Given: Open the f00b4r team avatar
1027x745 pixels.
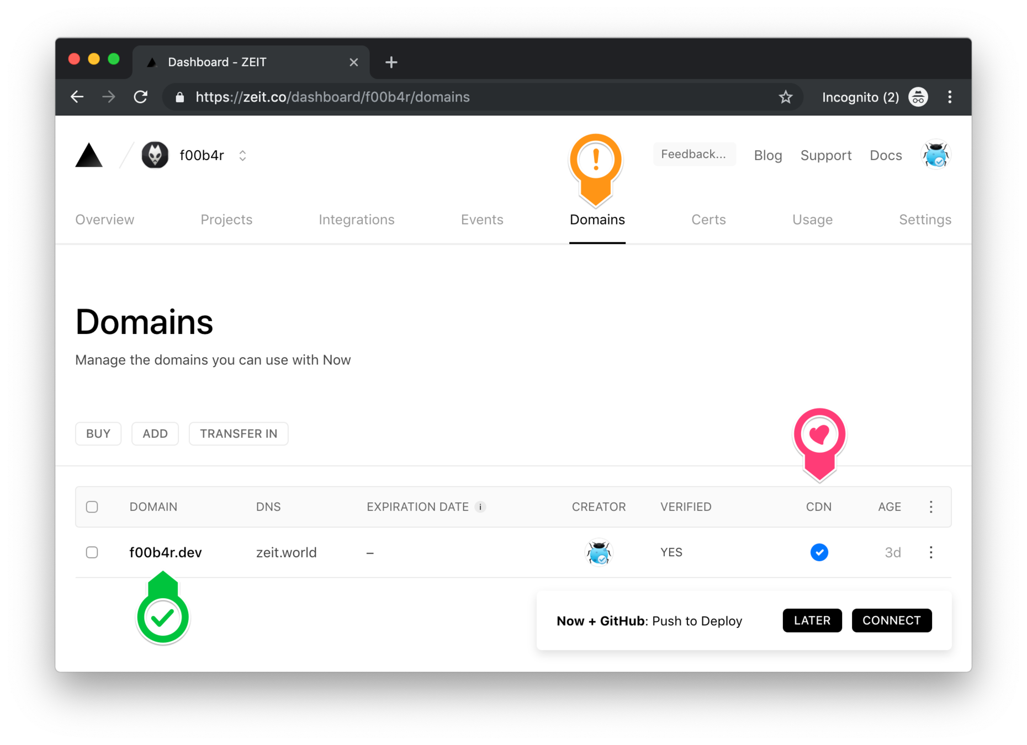Looking at the screenshot, I should (x=155, y=155).
